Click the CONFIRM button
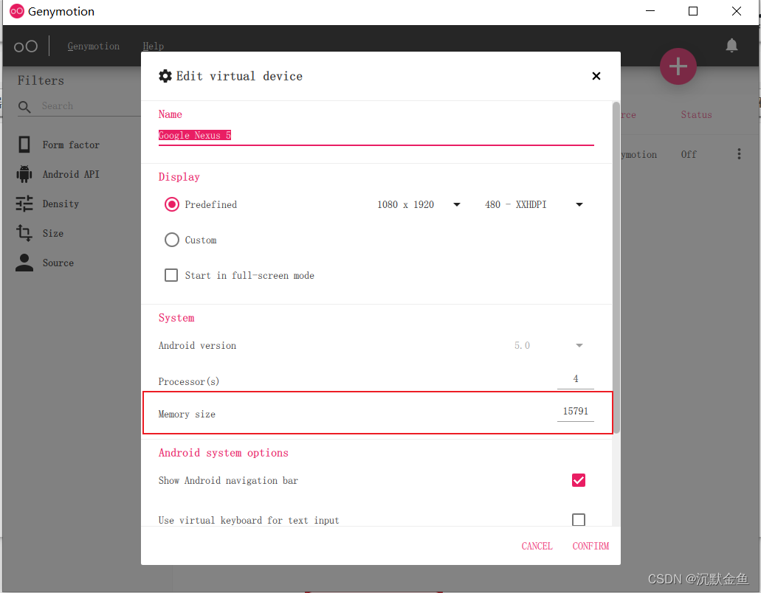 [590, 546]
